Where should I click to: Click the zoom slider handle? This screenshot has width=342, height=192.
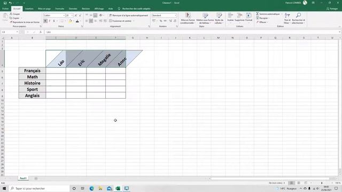coord(322,183)
